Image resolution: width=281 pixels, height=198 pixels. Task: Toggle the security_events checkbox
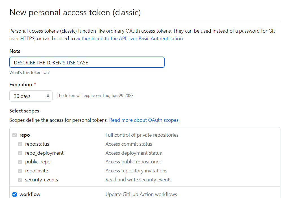(20, 180)
